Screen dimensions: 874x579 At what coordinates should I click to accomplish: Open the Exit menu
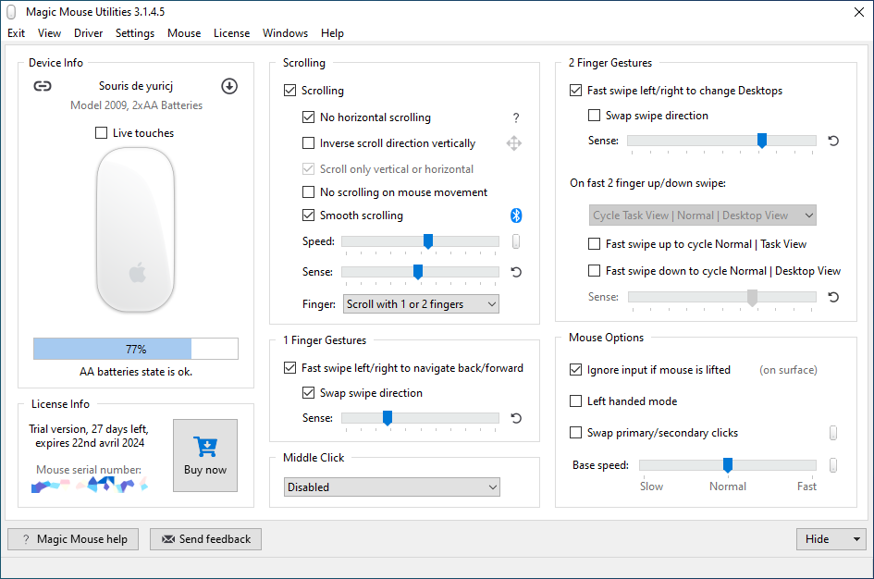[x=16, y=33]
